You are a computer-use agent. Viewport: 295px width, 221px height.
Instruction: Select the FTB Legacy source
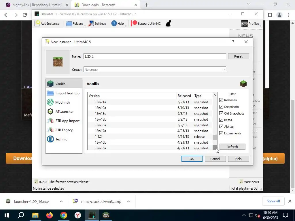[x=64, y=130]
